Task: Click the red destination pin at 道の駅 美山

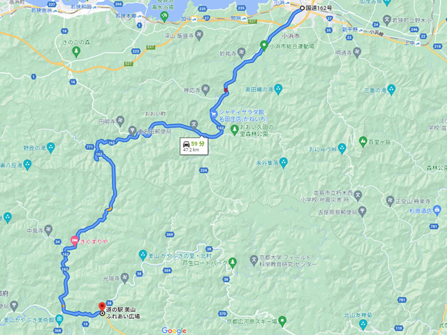Action: coord(102,307)
